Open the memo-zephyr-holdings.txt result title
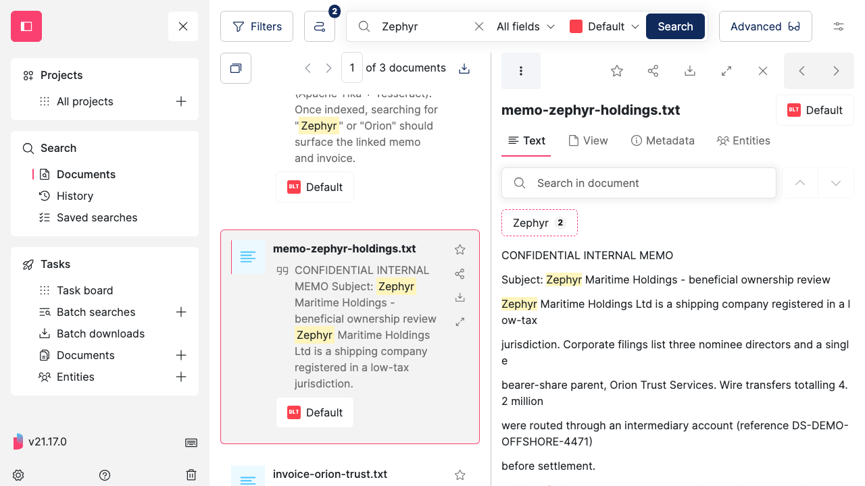 click(x=345, y=248)
